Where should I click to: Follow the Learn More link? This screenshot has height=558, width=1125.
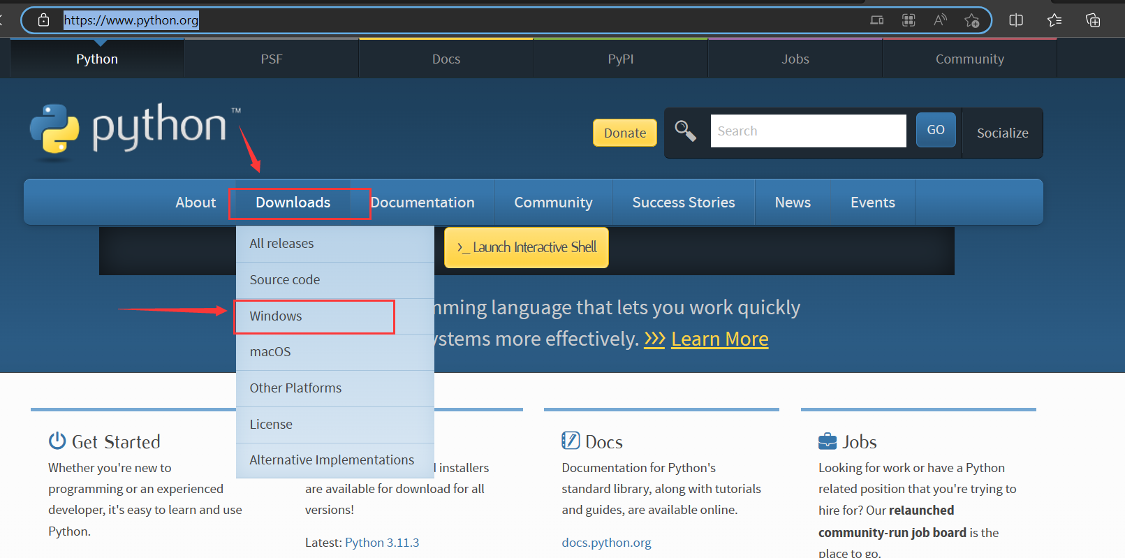(x=719, y=339)
